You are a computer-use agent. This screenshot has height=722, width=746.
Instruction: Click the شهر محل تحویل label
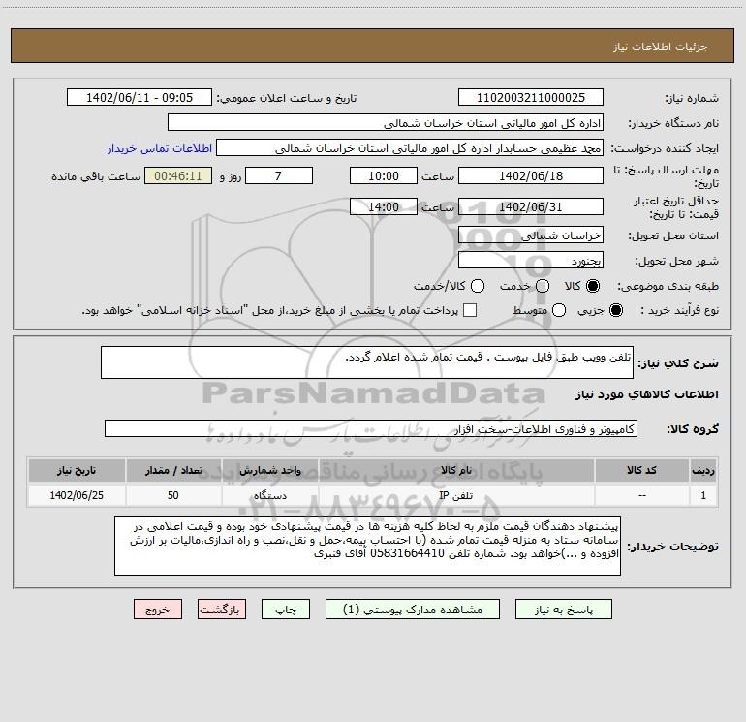coord(677,262)
